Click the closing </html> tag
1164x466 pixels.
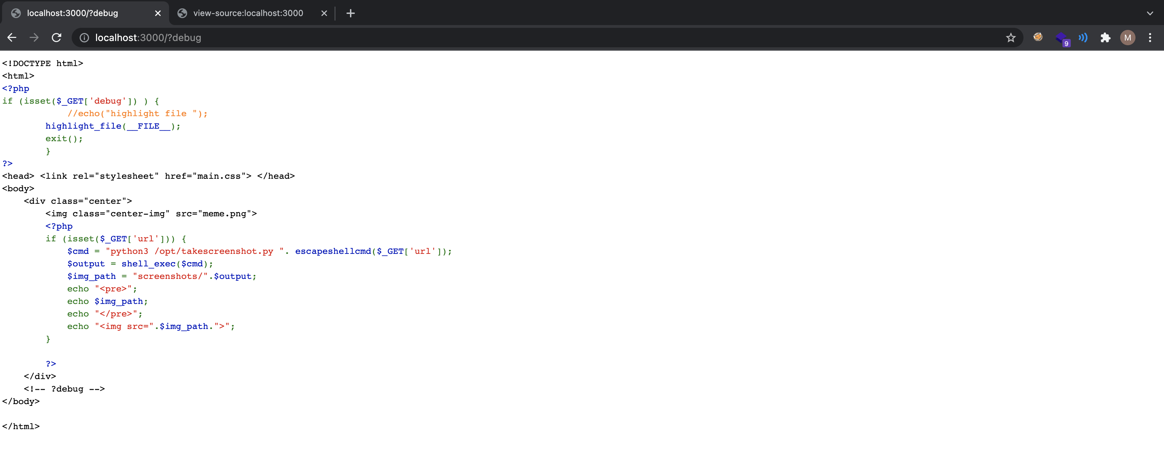coord(21,426)
